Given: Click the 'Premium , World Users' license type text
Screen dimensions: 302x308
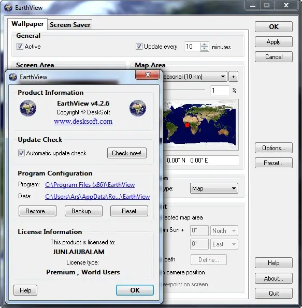Looking at the screenshot, I should pos(83,272).
